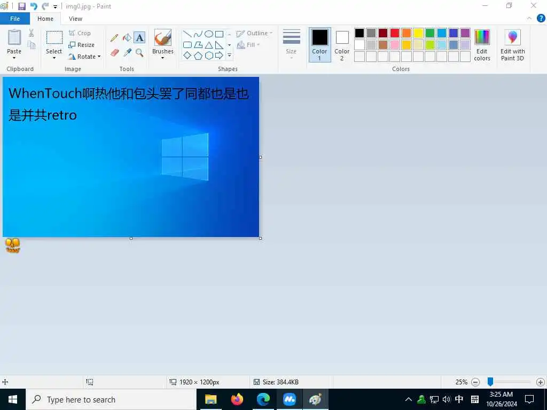The height and width of the screenshot is (410, 547).
Task: Open the line Size dropdown
Action: tap(291, 45)
